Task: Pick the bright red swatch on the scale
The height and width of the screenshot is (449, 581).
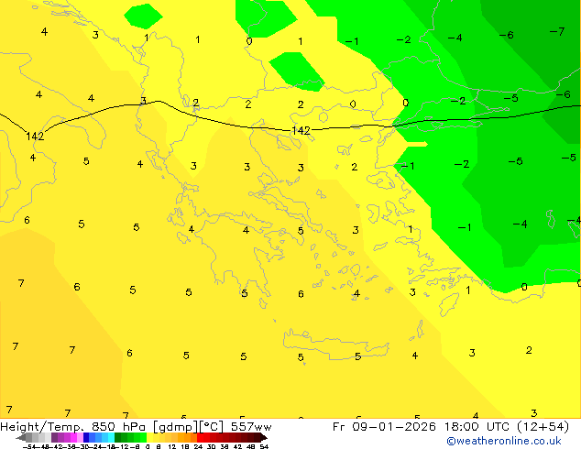Action: pyautogui.click(x=200, y=438)
